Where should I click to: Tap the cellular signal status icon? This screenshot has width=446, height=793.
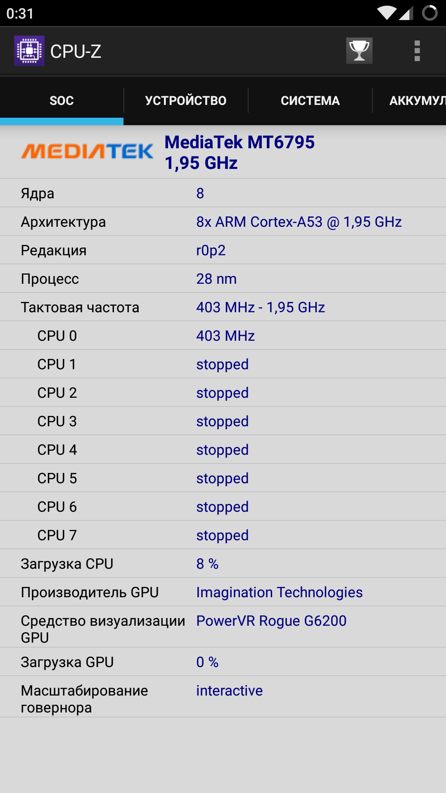pos(406,13)
